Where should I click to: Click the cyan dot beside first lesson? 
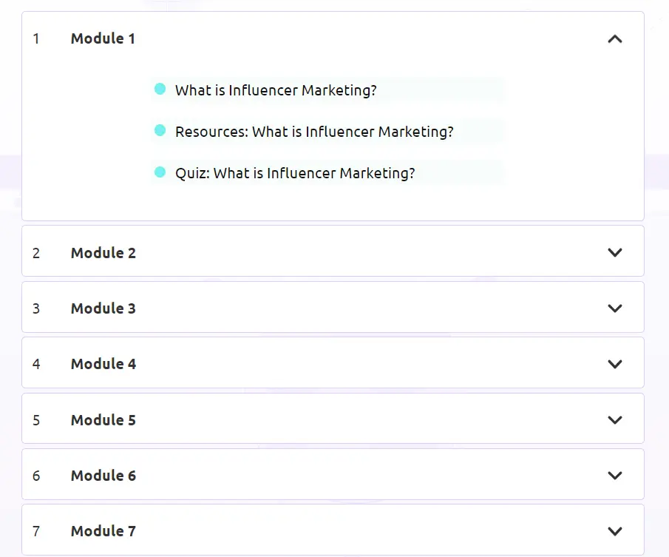point(160,90)
